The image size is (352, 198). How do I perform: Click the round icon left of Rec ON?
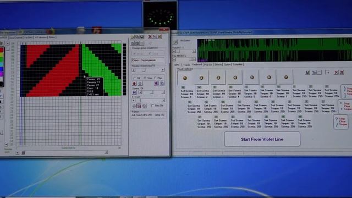[134, 106]
